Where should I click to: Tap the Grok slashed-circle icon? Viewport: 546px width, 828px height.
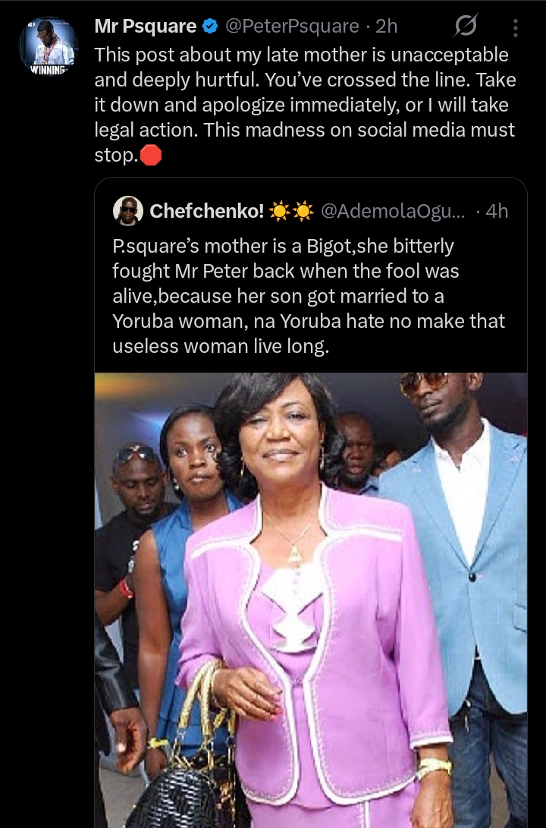tap(465, 27)
